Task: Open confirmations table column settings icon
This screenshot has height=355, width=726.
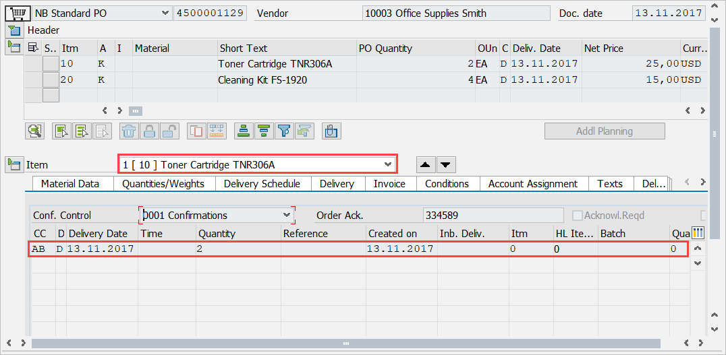Action: [x=698, y=233]
